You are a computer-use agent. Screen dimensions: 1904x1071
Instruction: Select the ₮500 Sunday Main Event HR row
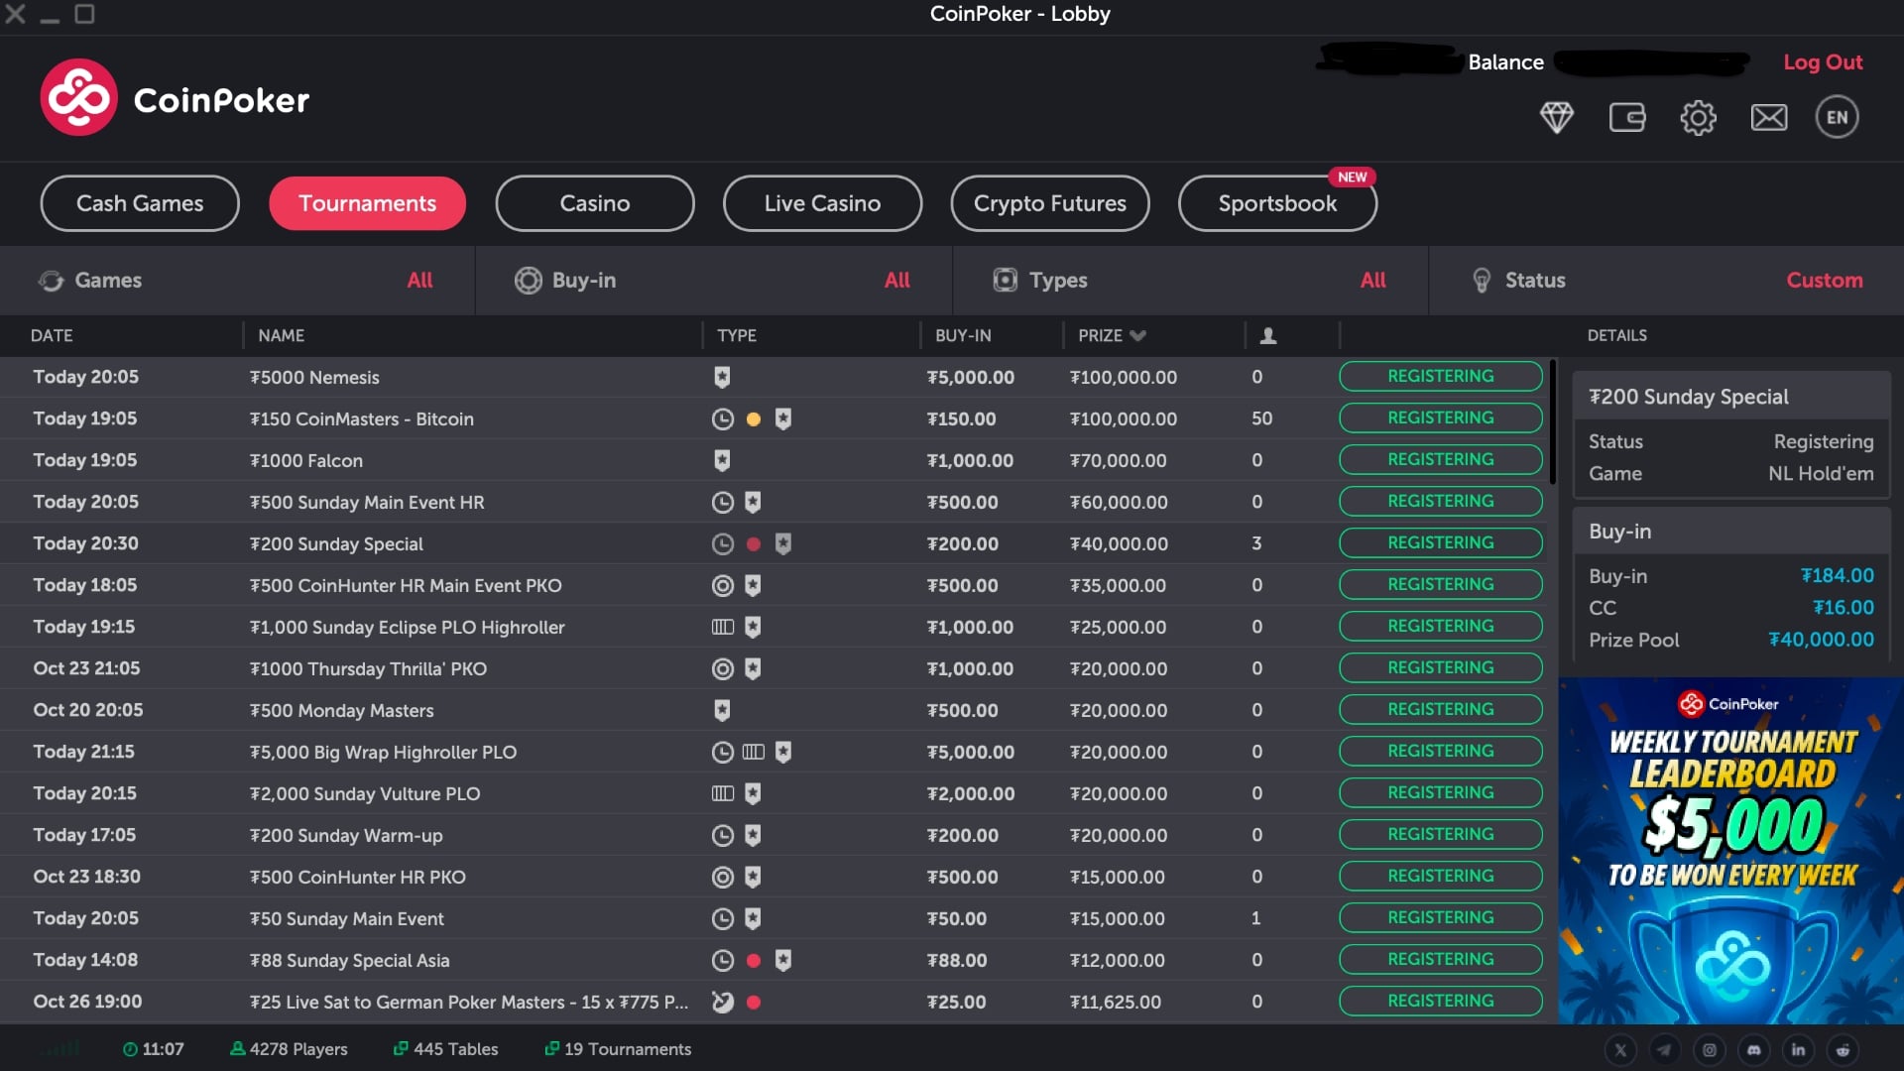(x=773, y=502)
